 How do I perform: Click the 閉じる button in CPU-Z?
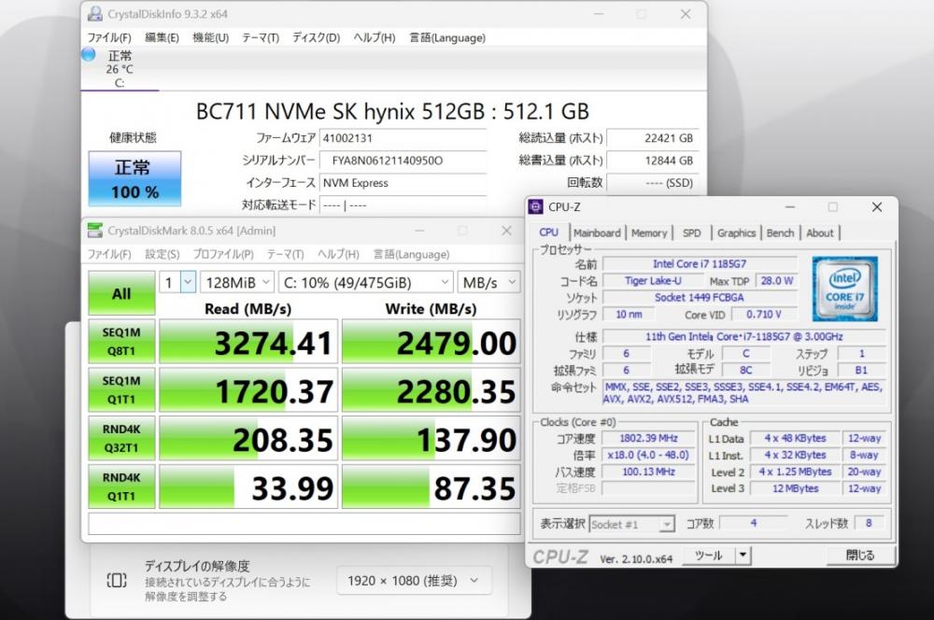pos(860,555)
